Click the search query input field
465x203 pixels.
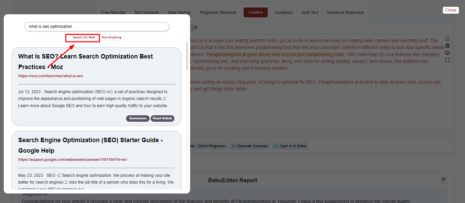coord(97,27)
